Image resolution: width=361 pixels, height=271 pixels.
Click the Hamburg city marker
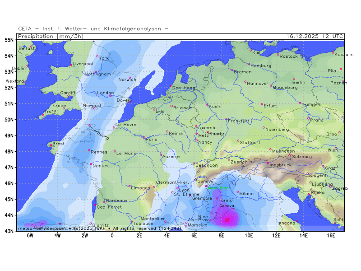click(x=249, y=64)
